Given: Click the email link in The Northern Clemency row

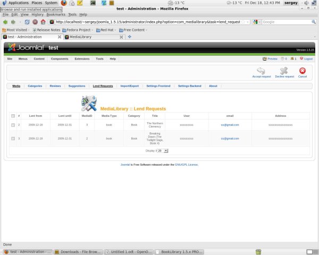Looking at the screenshot, I should (230, 125).
